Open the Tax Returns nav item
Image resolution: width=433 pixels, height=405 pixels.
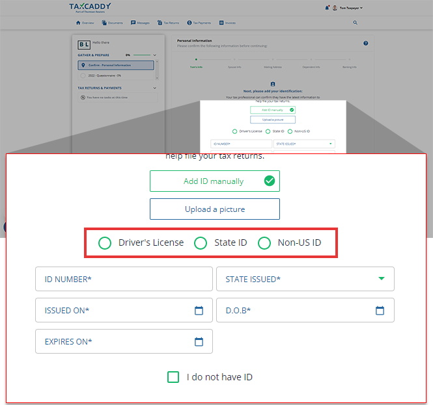click(x=168, y=23)
